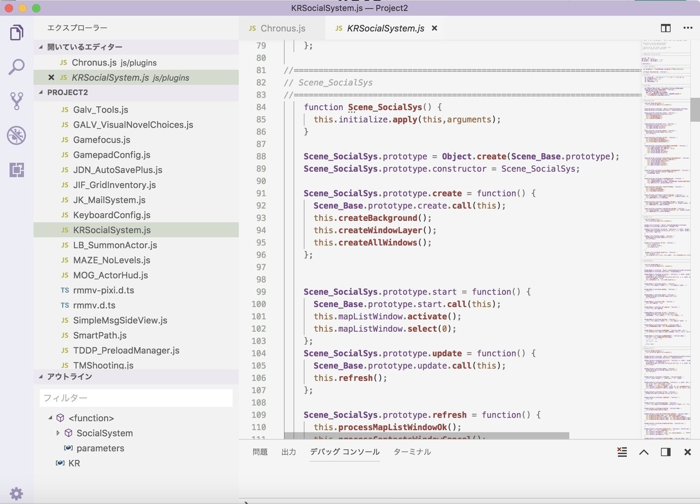Image resolution: width=700 pixels, height=504 pixels.
Task: Collapse the 開いているエディター section
Action: click(x=136, y=47)
